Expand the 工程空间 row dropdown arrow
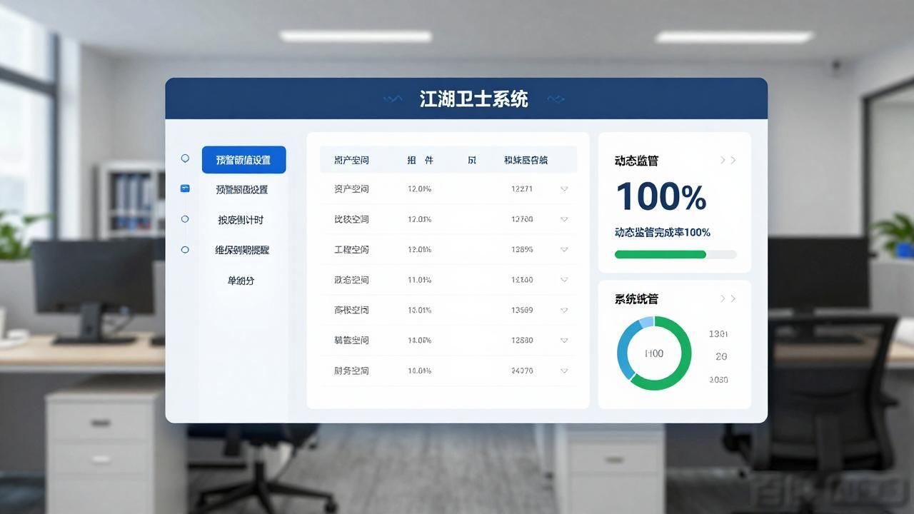The width and height of the screenshot is (914, 514). tap(564, 250)
